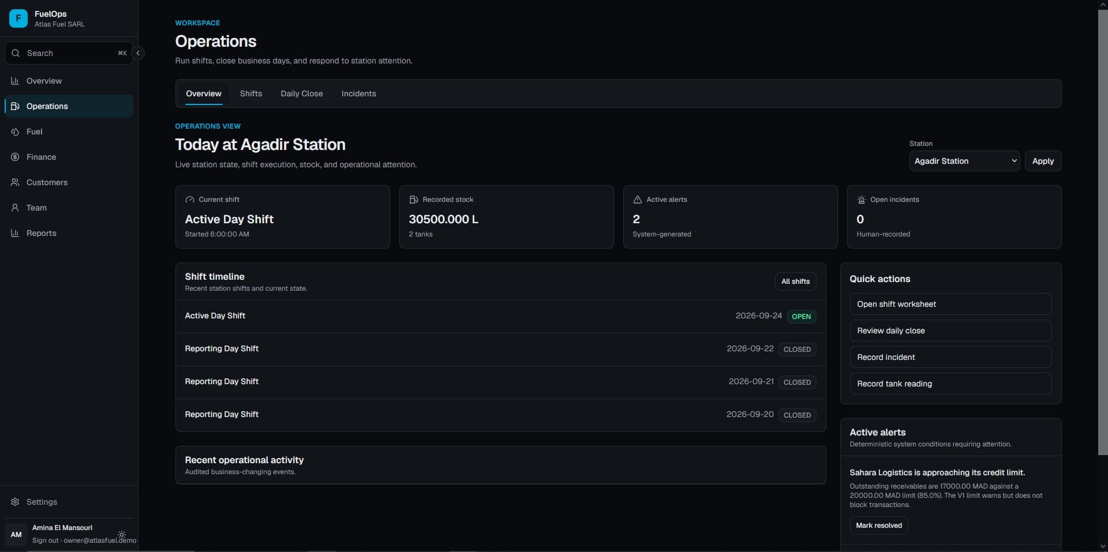The width and height of the screenshot is (1108, 552).
Task: Switch to the Daily Close tab
Action: pyautogui.click(x=302, y=93)
